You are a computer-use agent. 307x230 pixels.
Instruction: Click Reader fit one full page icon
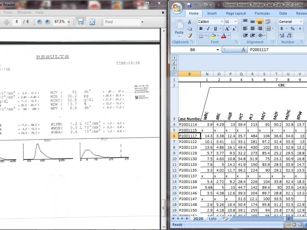click(92, 22)
